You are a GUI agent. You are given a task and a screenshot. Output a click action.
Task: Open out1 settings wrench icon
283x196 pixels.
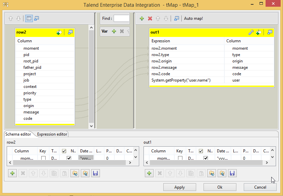[251, 32]
